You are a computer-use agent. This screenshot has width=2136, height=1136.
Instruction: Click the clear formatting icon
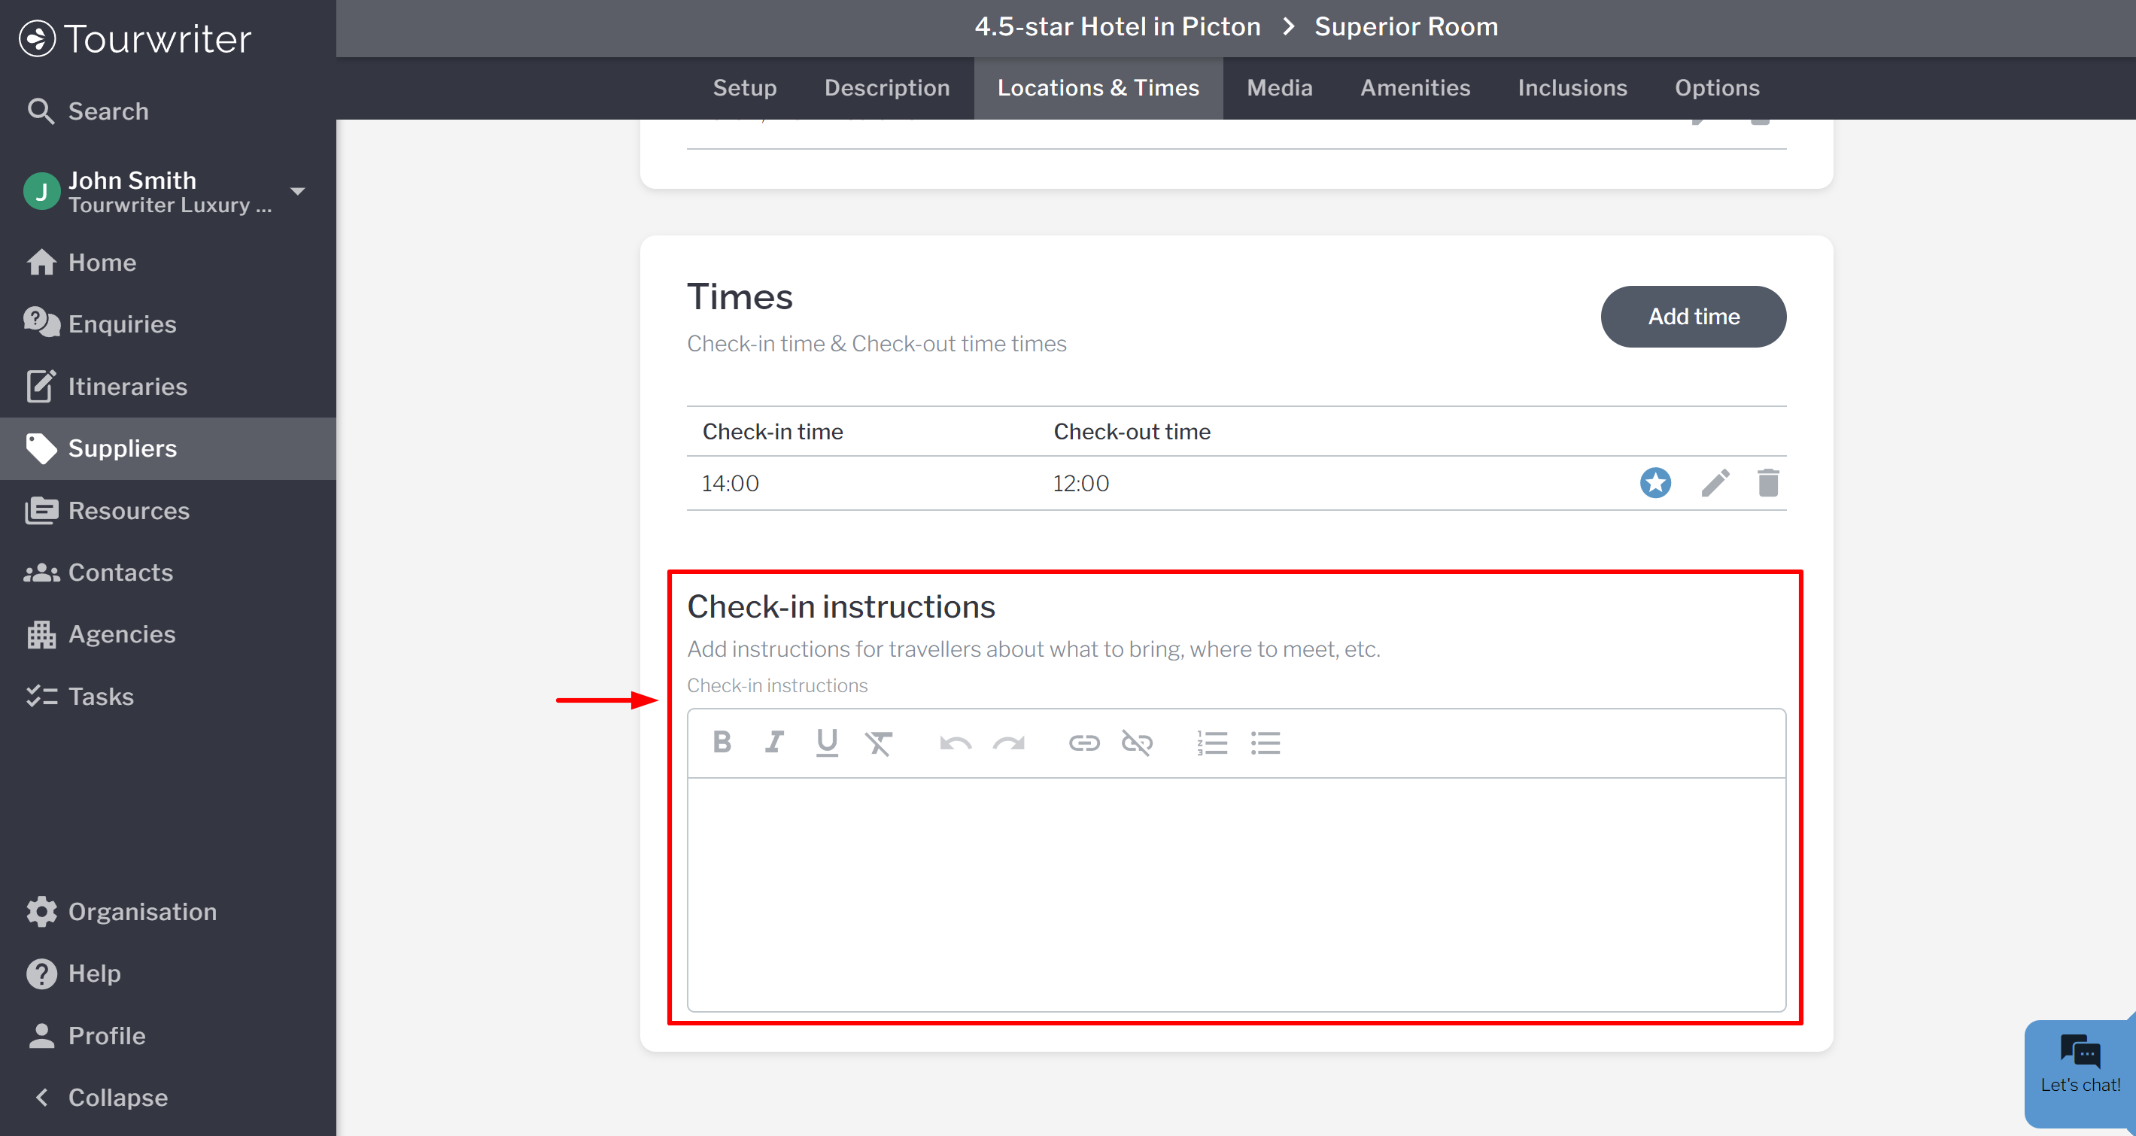(x=878, y=743)
